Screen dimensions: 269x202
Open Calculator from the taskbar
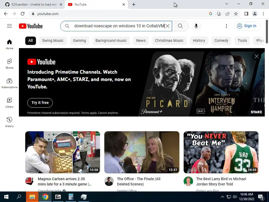pos(71,197)
